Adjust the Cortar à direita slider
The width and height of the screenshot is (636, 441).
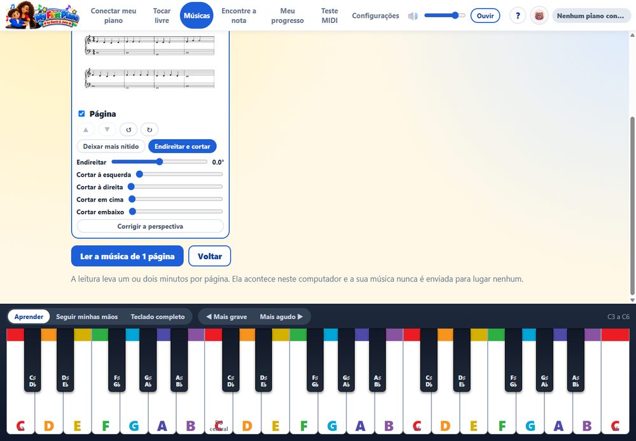[x=176, y=187]
